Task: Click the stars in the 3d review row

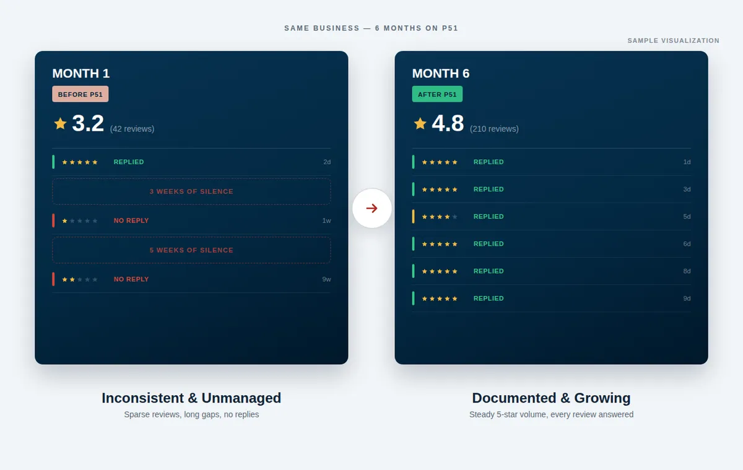Action: (440, 189)
